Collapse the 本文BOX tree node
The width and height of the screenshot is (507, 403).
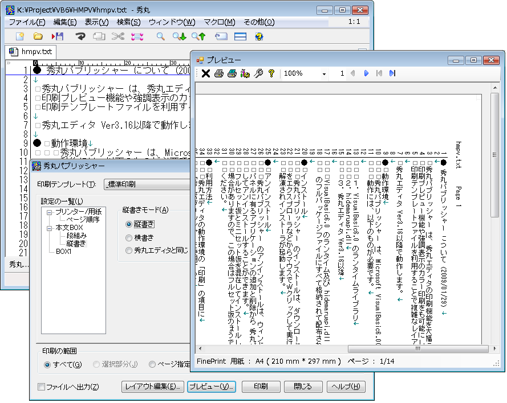[x=50, y=228]
